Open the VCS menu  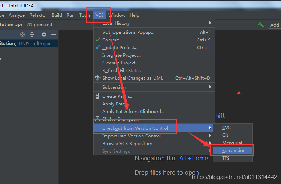pos(99,15)
